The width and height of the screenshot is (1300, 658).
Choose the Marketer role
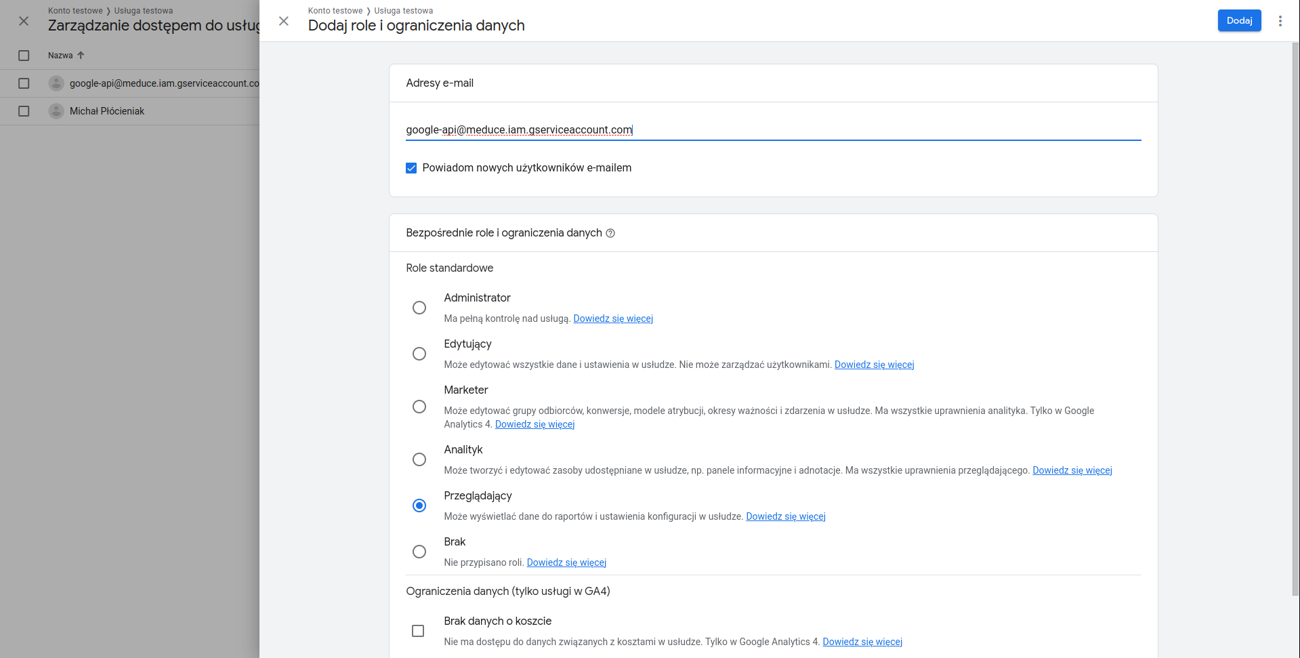tap(419, 407)
